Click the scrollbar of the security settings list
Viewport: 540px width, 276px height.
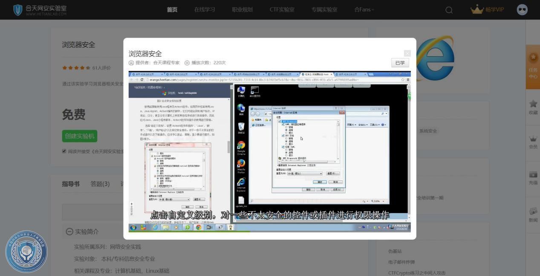click(x=338, y=140)
